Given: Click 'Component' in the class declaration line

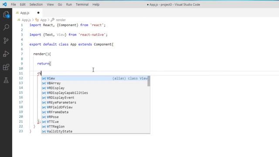Looking at the screenshot, I should pyautogui.click(x=103, y=44).
